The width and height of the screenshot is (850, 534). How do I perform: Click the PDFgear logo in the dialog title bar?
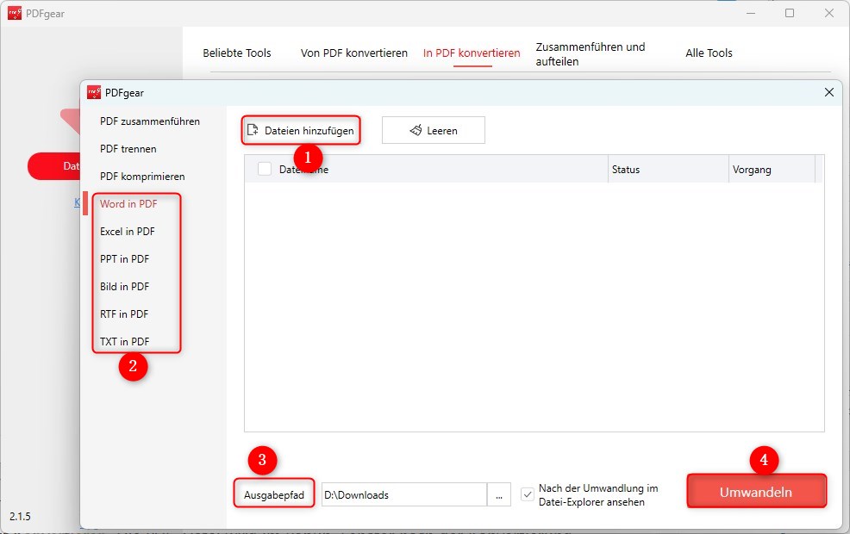(94, 92)
